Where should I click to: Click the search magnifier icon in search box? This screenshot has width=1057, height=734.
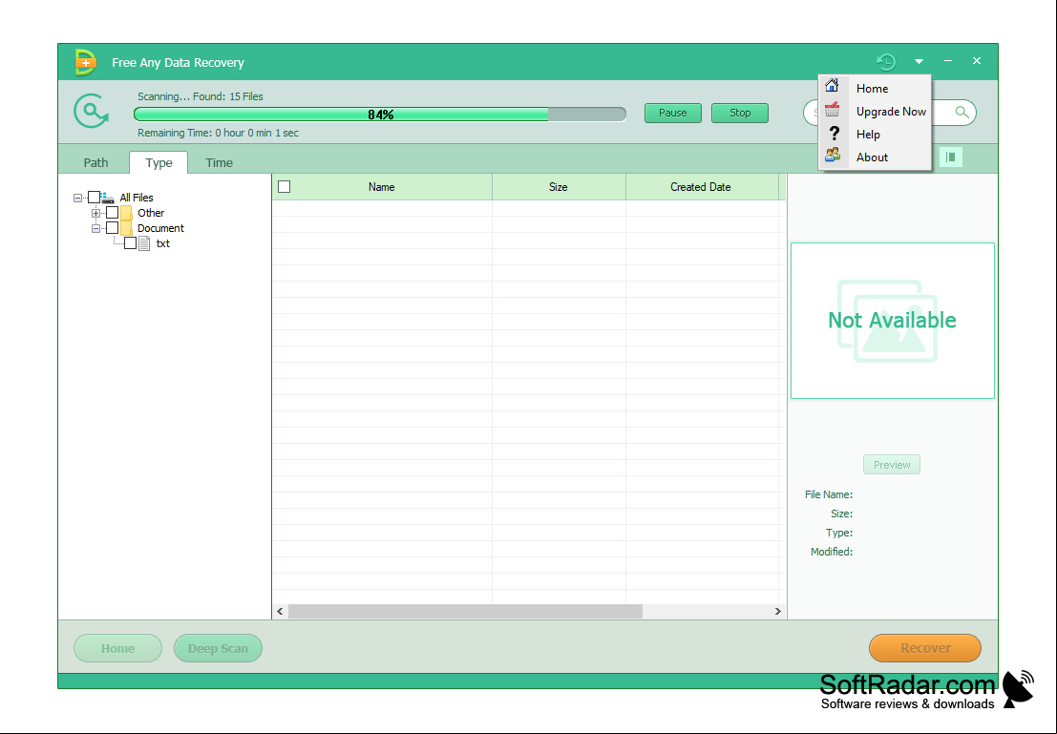pos(962,113)
